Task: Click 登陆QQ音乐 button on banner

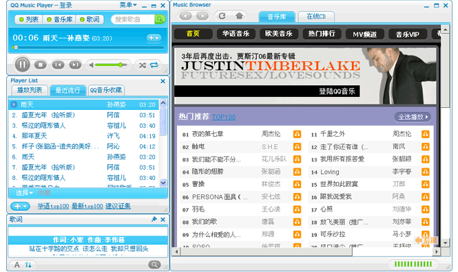Action: (x=337, y=91)
